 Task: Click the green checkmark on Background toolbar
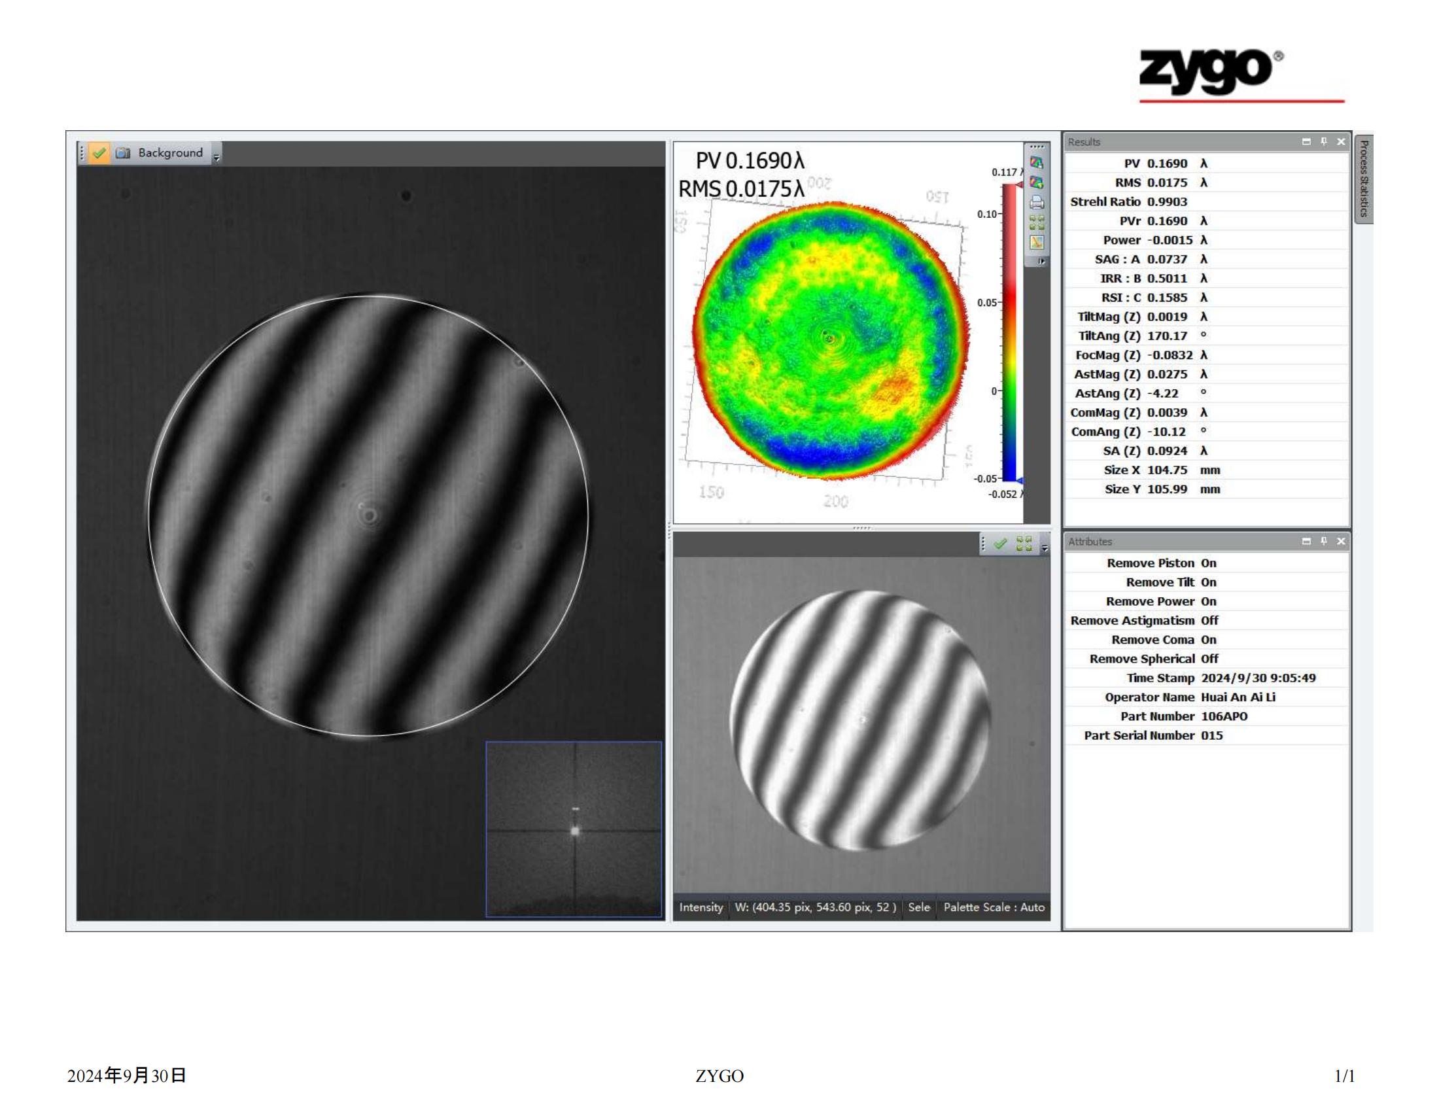coord(99,153)
